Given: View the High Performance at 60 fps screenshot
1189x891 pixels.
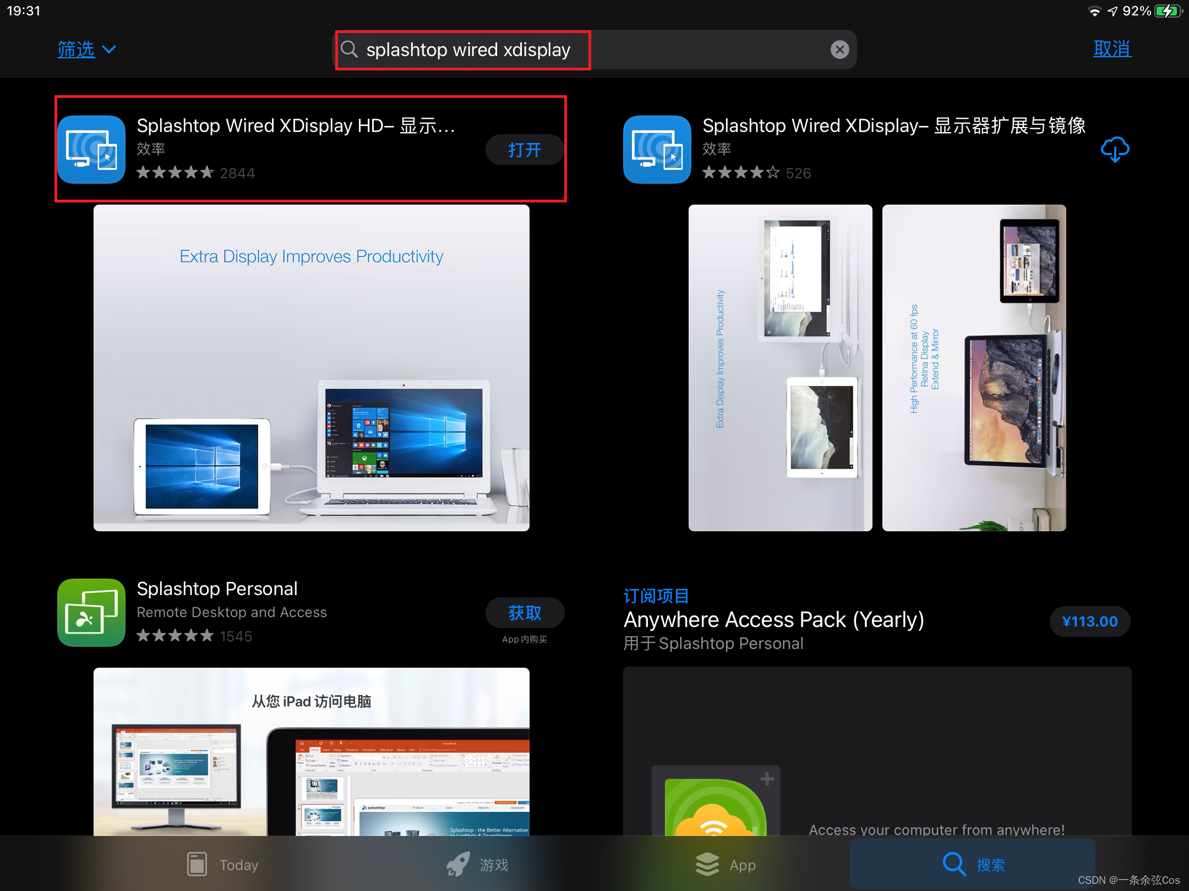Looking at the screenshot, I should (974, 367).
